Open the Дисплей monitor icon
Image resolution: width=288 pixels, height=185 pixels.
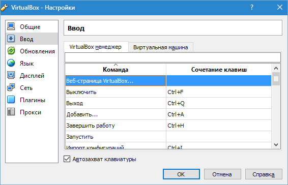11,75
